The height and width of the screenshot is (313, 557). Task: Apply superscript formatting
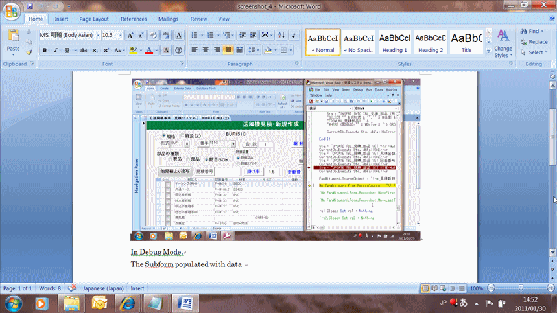tap(106, 51)
